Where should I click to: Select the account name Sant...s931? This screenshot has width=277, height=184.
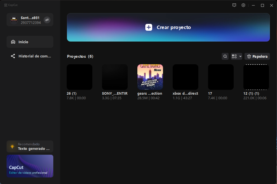[x=30, y=18]
